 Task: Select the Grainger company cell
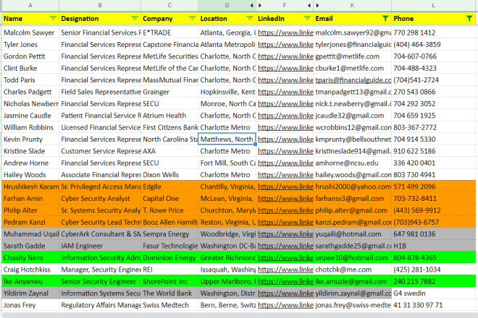tap(169, 92)
